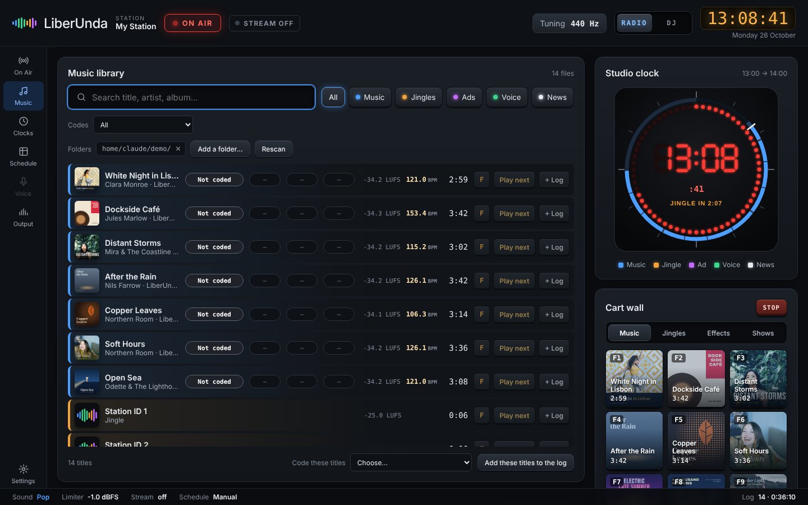
Task: Click the F button on Station ID 1 row
Action: (481, 415)
